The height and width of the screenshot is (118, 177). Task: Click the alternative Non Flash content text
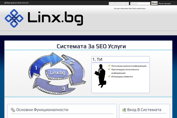130,9
